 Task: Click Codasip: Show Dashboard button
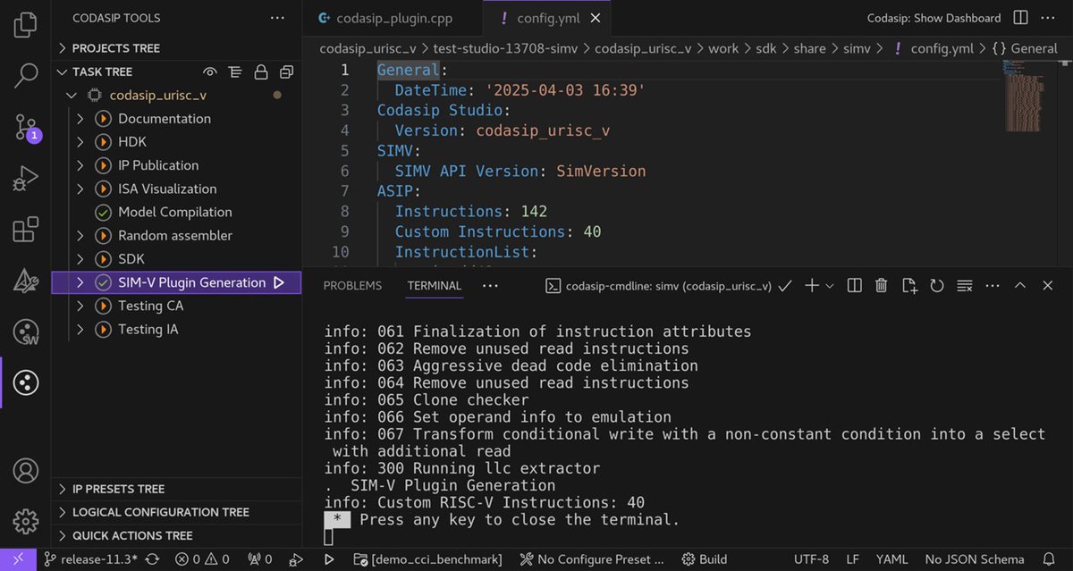point(934,18)
